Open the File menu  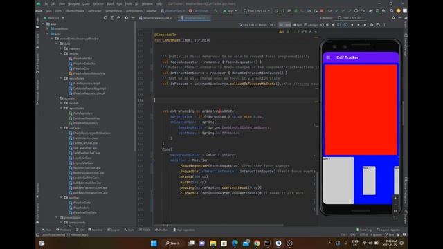pyautogui.click(x=46, y=4)
